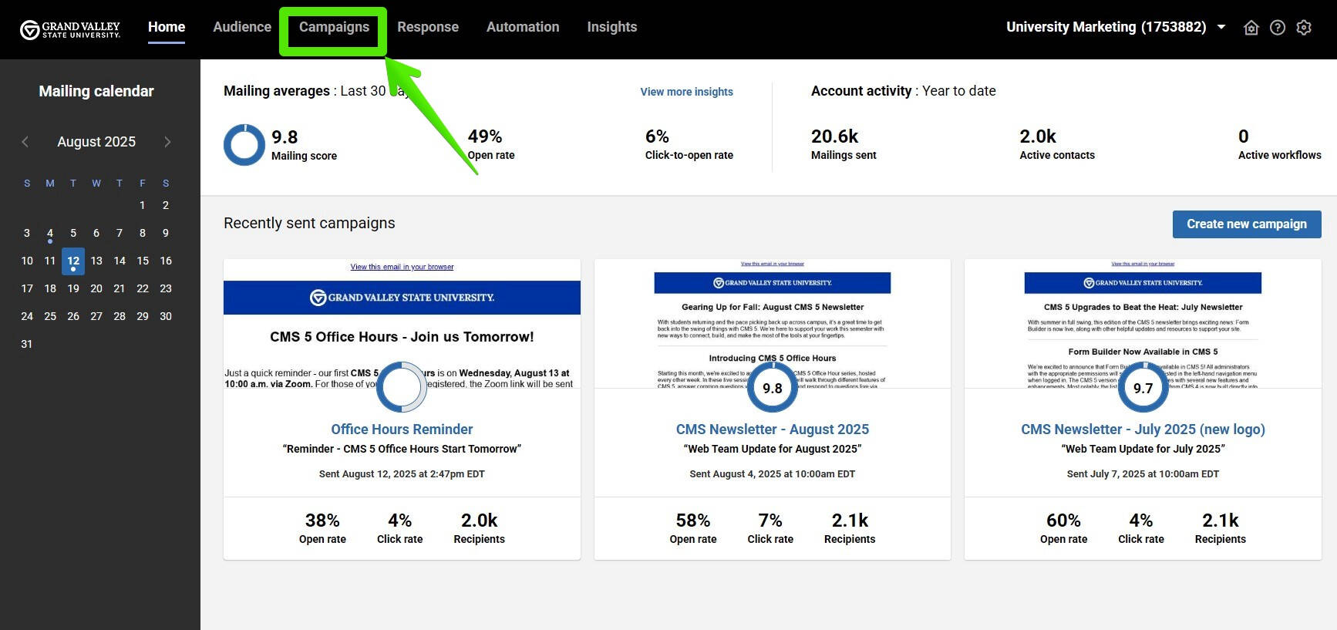Follow the View more insights link

click(686, 92)
